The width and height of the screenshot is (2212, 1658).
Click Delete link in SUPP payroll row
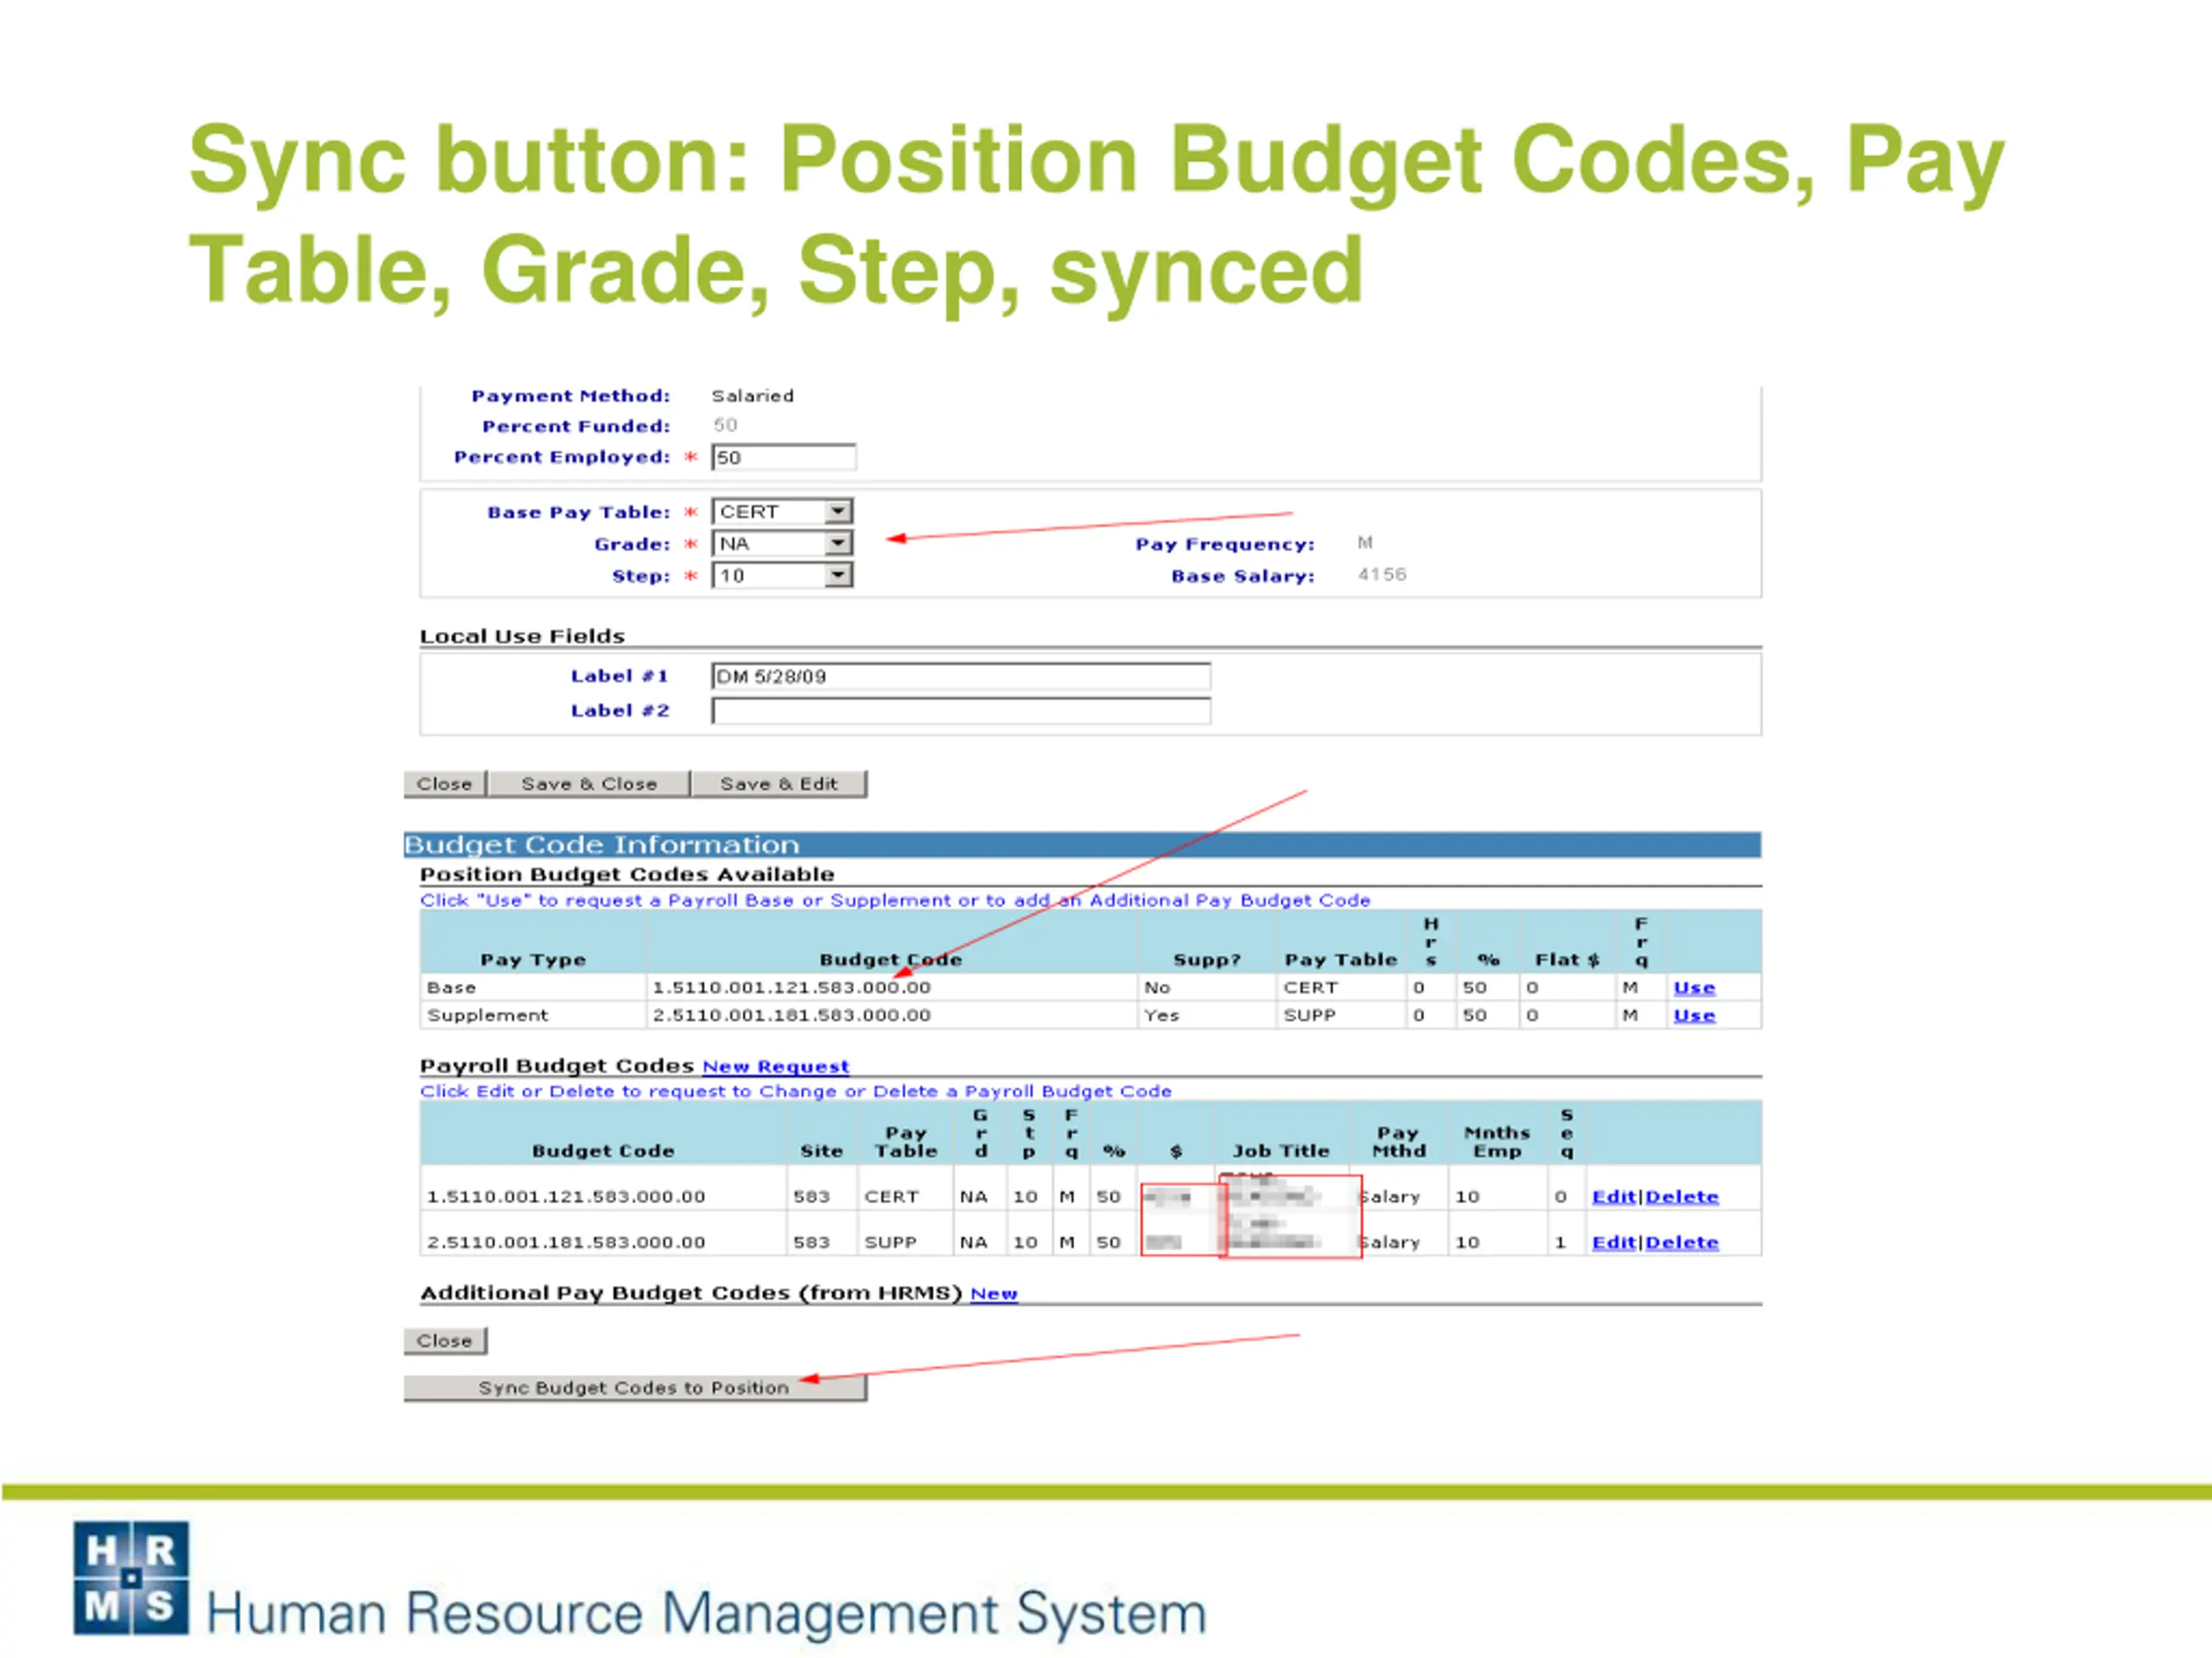tap(1682, 1243)
